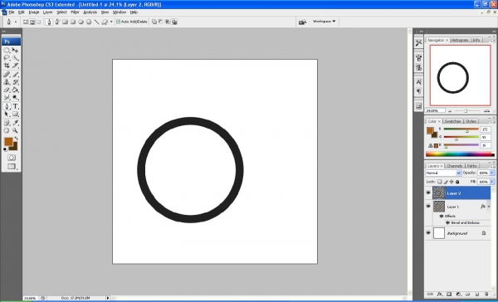Collapse Layer 1 effects list arrow
498x302 pixels.
tap(489, 207)
